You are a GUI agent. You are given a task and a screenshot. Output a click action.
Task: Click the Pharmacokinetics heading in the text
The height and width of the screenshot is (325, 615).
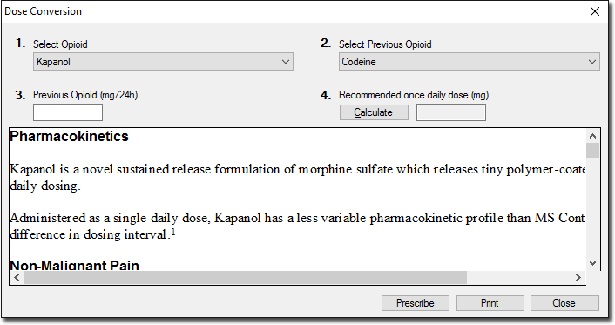coord(70,136)
